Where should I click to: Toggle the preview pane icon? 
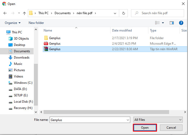click(x=172, y=23)
